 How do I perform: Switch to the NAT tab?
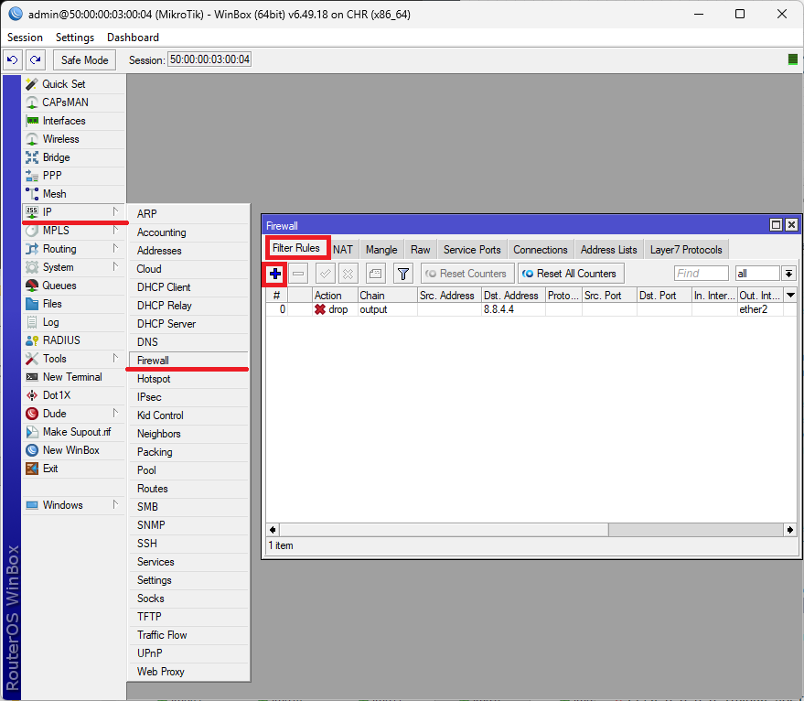click(x=343, y=250)
